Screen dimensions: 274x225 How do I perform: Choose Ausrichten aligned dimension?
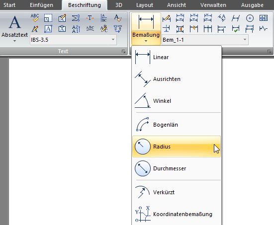click(177, 79)
